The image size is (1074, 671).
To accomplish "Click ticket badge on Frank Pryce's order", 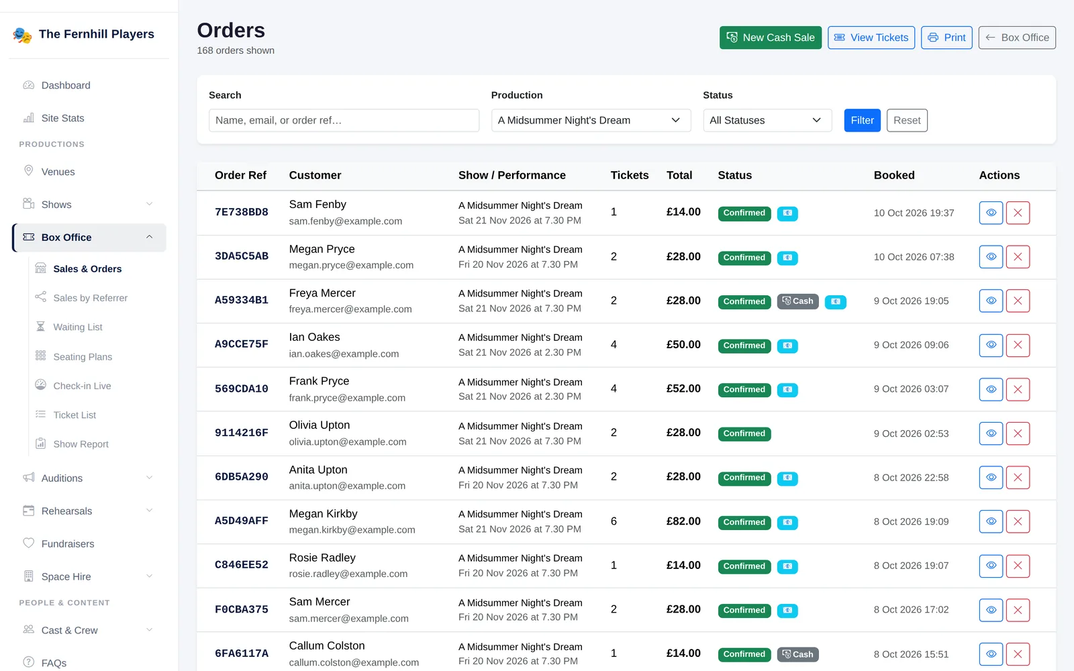I will pos(787,390).
